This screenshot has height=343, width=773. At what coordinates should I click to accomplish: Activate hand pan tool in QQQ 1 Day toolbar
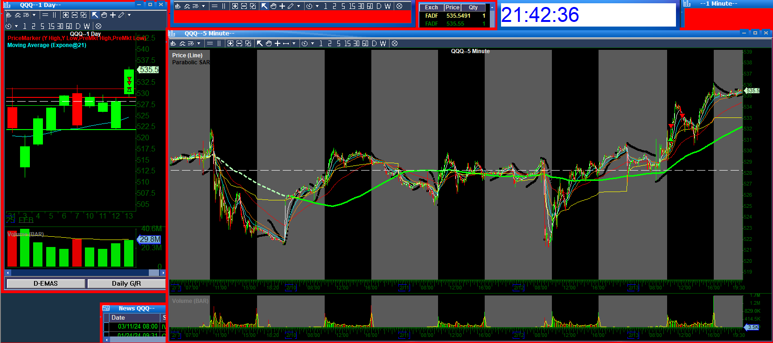click(x=104, y=15)
